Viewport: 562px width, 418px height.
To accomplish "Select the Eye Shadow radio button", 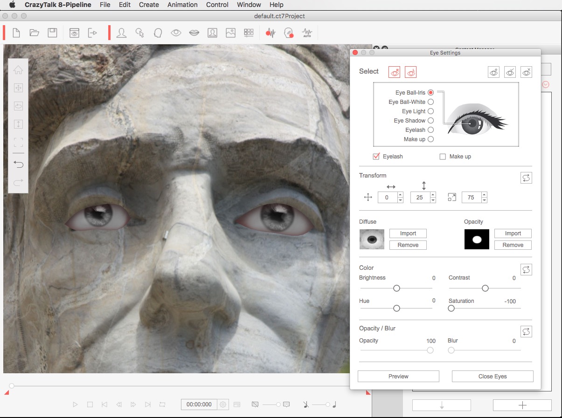I will pos(430,121).
